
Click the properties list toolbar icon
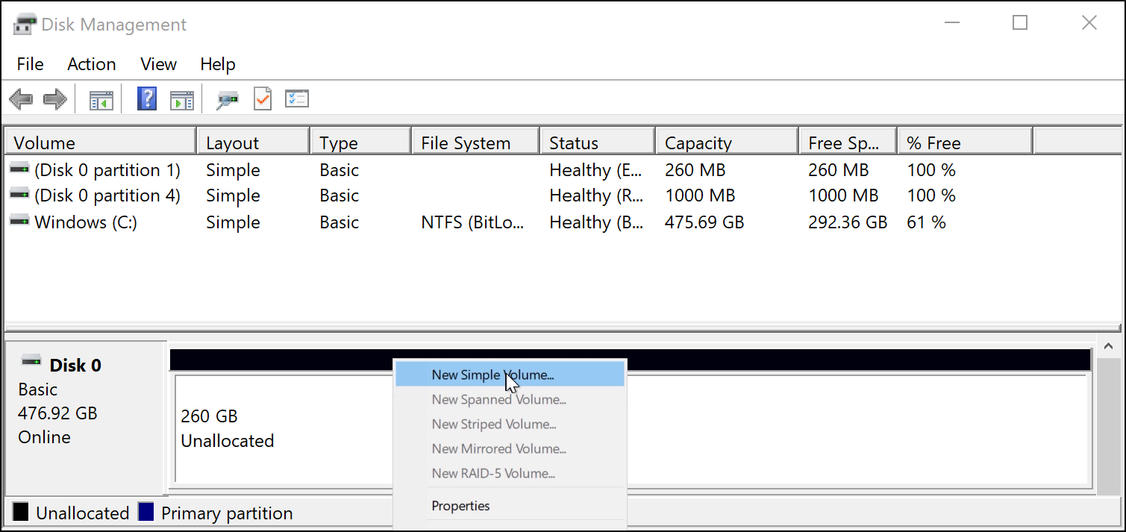[x=296, y=98]
